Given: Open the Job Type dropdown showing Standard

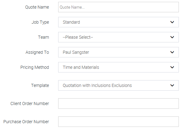Looking at the screenshot, I should pyautogui.click(x=119, y=22).
